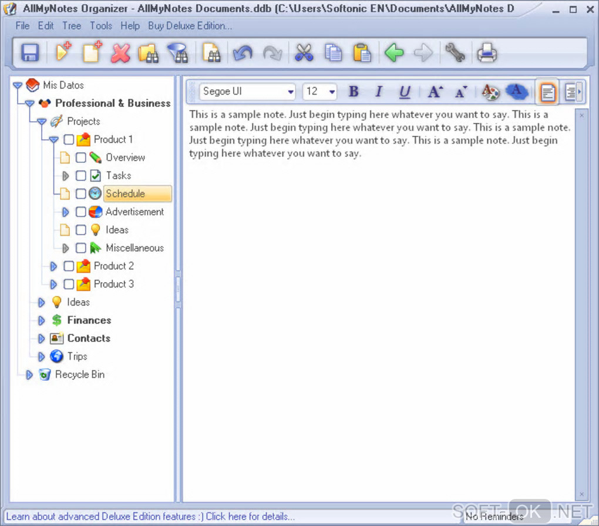This screenshot has height=526, width=599.
Task: Expand the Product 2 node
Action: point(53,266)
